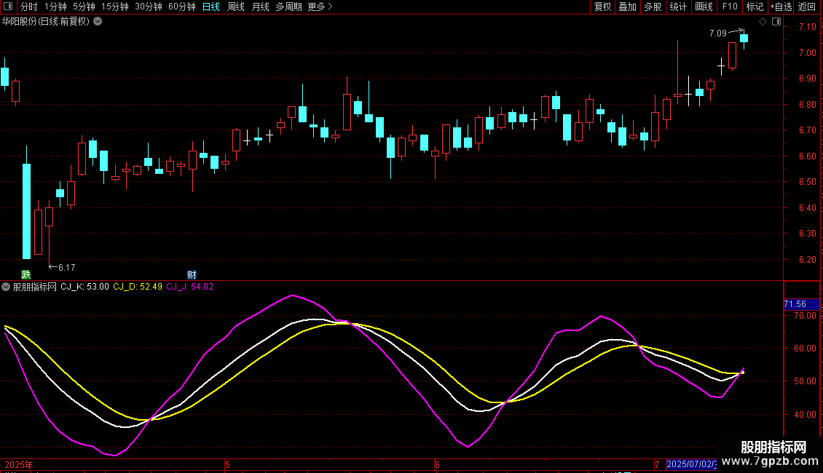The height and width of the screenshot is (473, 823).
Task: Click the blue 财 financial marker
Action: pyautogui.click(x=192, y=274)
